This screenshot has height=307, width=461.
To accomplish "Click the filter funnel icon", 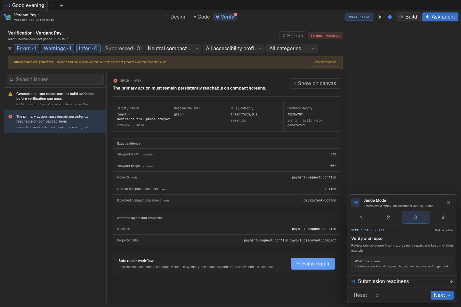I will click(10, 49).
